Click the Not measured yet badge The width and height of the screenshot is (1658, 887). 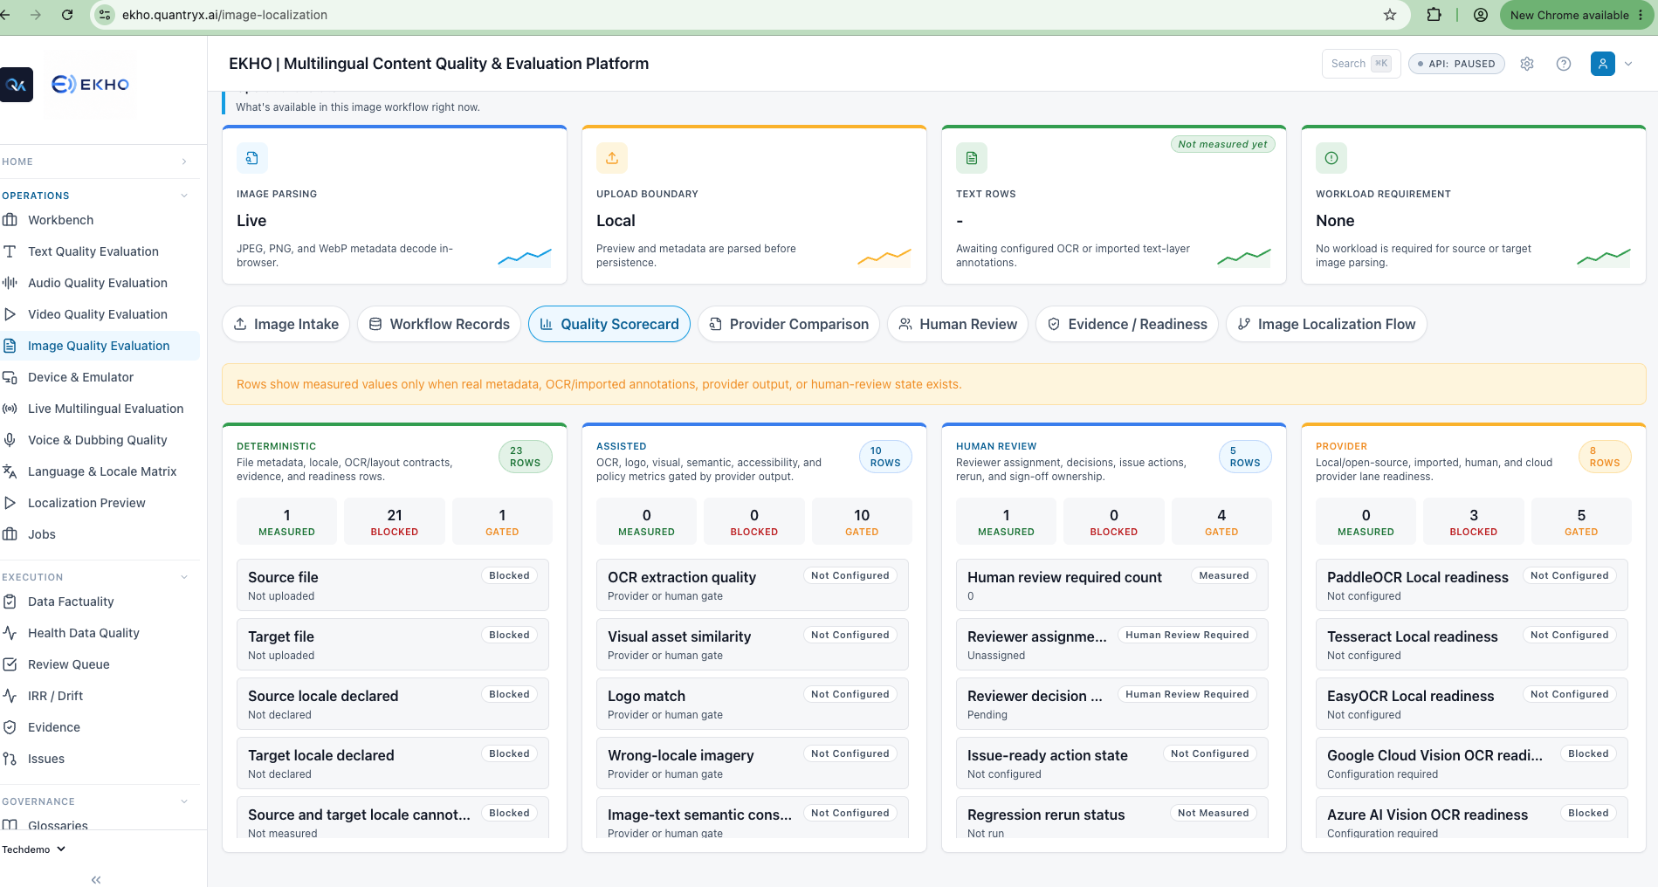1222,144
